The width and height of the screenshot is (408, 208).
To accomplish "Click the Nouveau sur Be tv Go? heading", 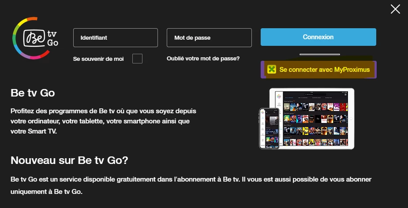I will pos(70,160).
